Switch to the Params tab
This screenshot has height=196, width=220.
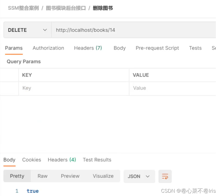click(14, 48)
